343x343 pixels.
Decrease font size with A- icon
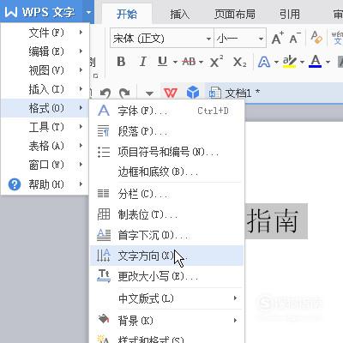(295, 38)
